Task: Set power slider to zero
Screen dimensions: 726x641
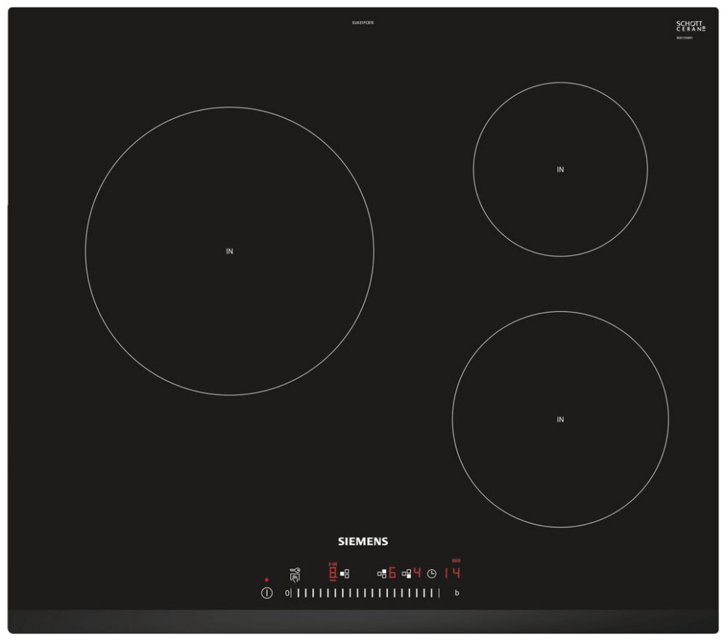Action: pyautogui.click(x=287, y=593)
